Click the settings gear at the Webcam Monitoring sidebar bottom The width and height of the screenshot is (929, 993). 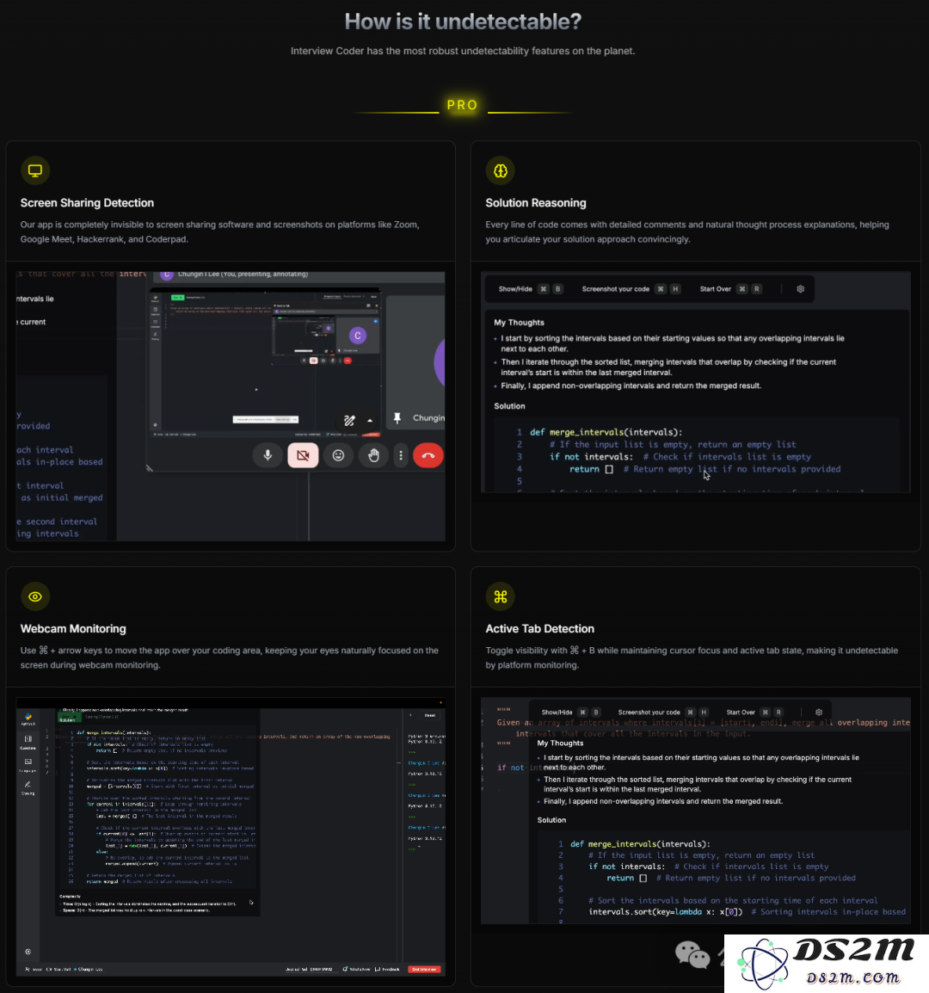[28, 952]
